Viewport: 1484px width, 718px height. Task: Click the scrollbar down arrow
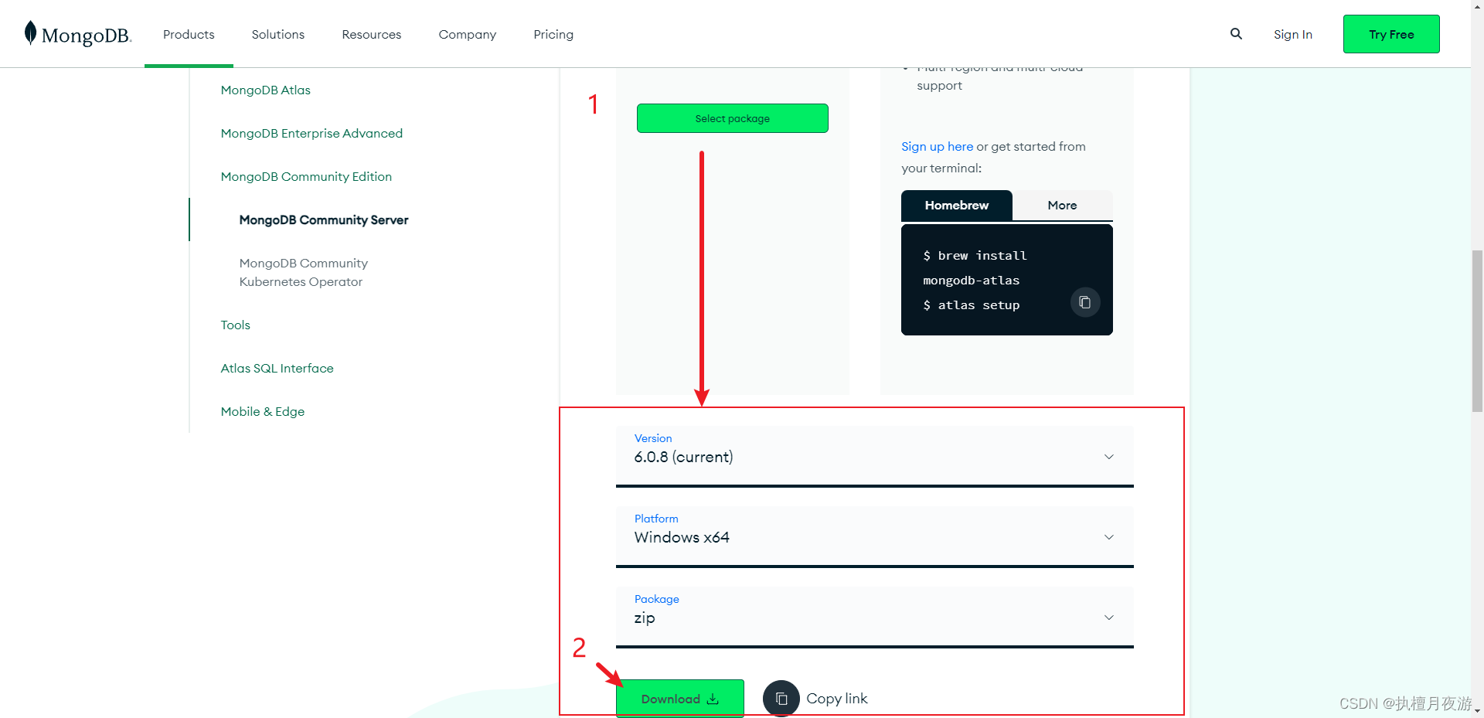click(1477, 711)
